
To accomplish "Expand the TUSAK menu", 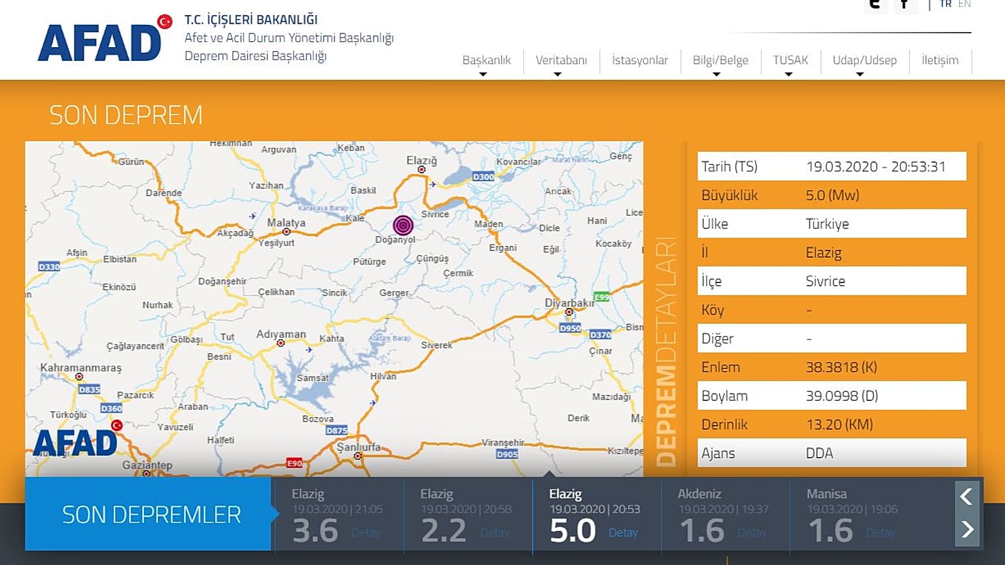I will tap(790, 61).
